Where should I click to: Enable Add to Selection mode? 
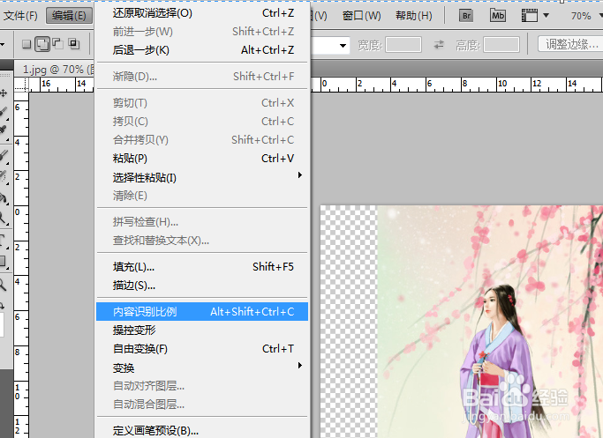coord(41,45)
